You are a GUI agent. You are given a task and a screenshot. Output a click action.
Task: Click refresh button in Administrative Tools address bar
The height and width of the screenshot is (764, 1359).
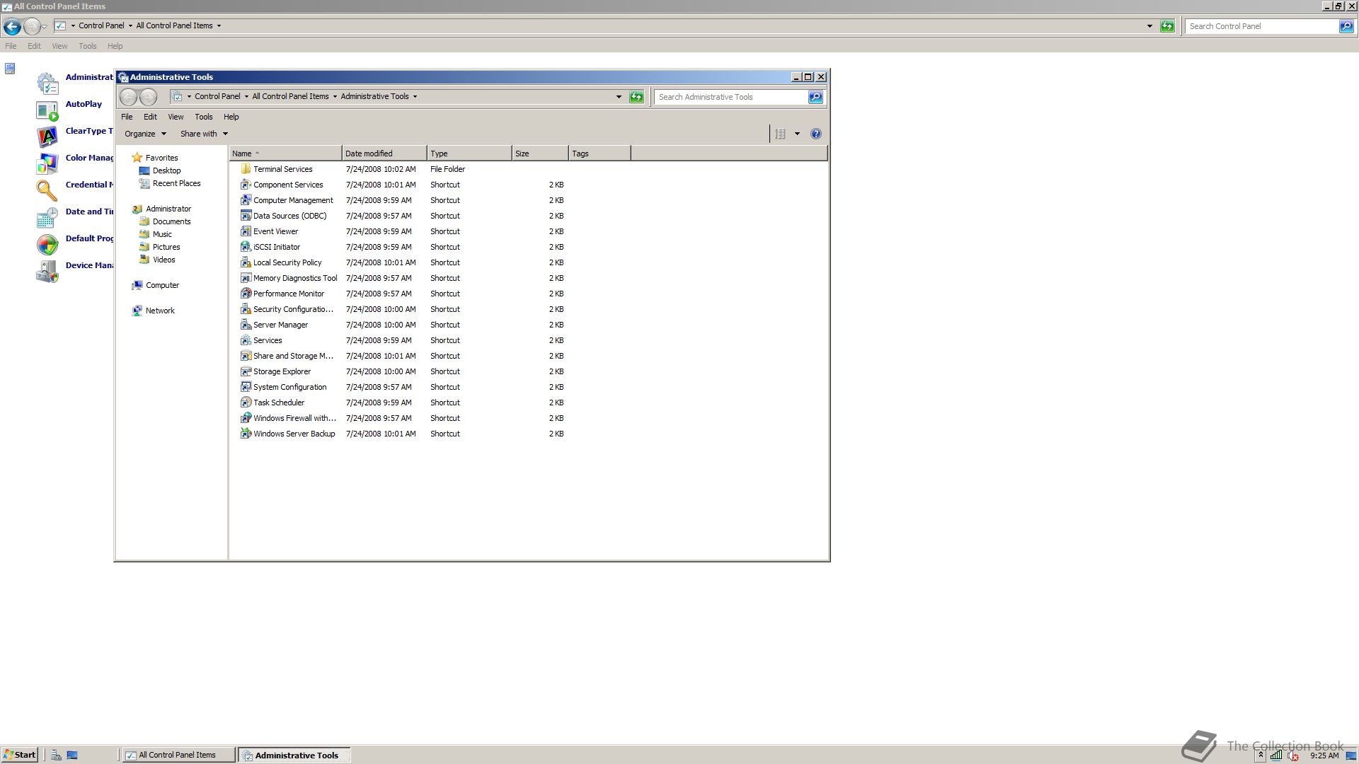coord(636,97)
